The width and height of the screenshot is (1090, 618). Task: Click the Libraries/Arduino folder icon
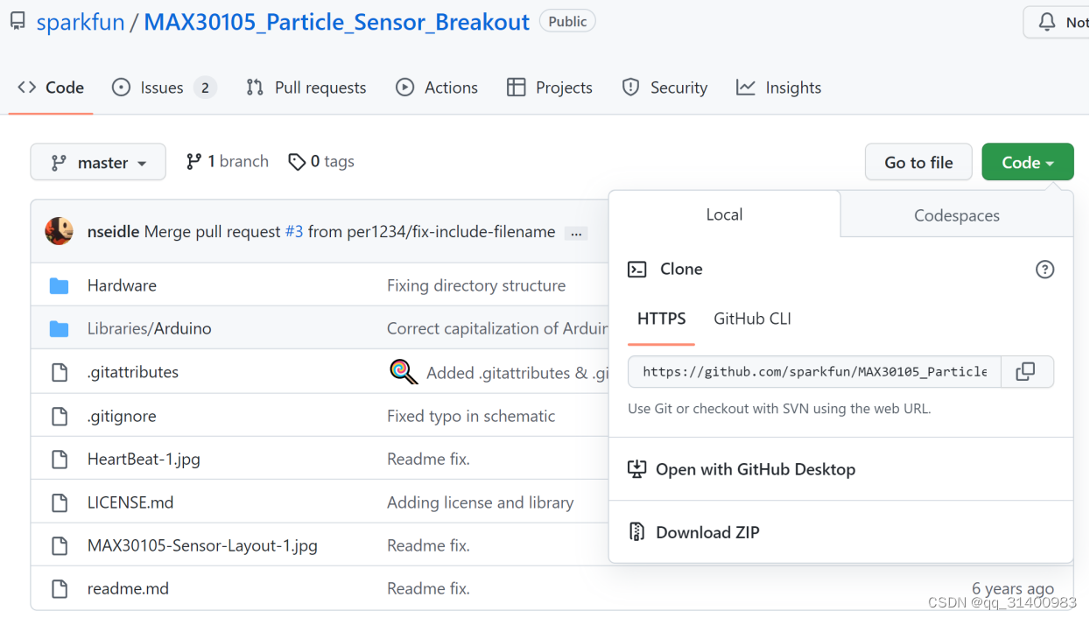point(59,328)
